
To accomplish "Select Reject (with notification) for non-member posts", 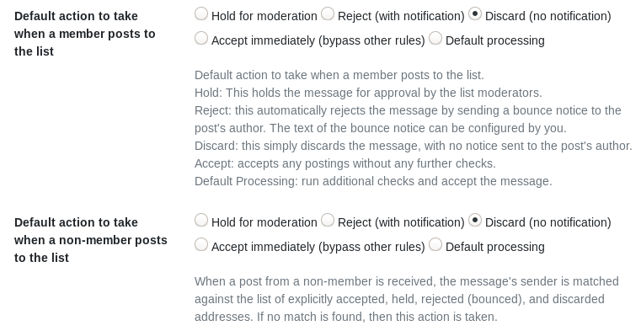I will [x=328, y=221].
